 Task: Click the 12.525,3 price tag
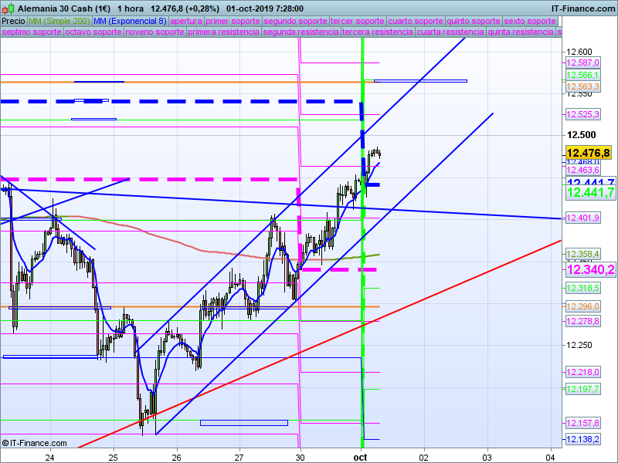[583, 114]
